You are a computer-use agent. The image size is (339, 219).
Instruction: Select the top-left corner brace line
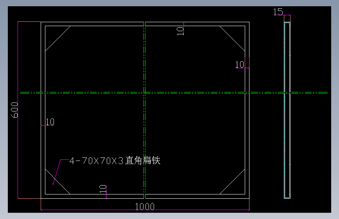click(58, 39)
